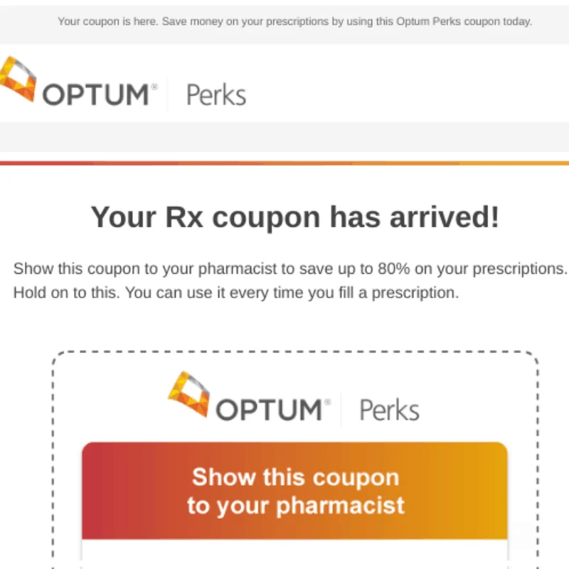Image resolution: width=569 pixels, height=569 pixels.
Task: Select the Perks label inside the coupon
Action: pyautogui.click(x=389, y=410)
